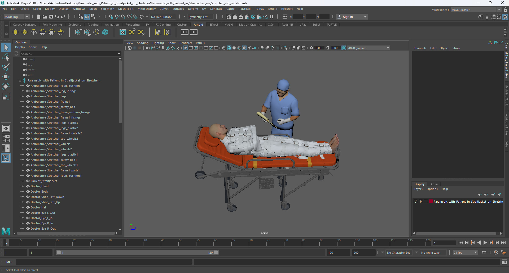
Task: Select the arrow Select tool in toolbox
Action: tap(6, 48)
